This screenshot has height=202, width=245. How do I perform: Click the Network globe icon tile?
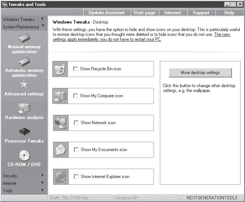tap(61, 123)
